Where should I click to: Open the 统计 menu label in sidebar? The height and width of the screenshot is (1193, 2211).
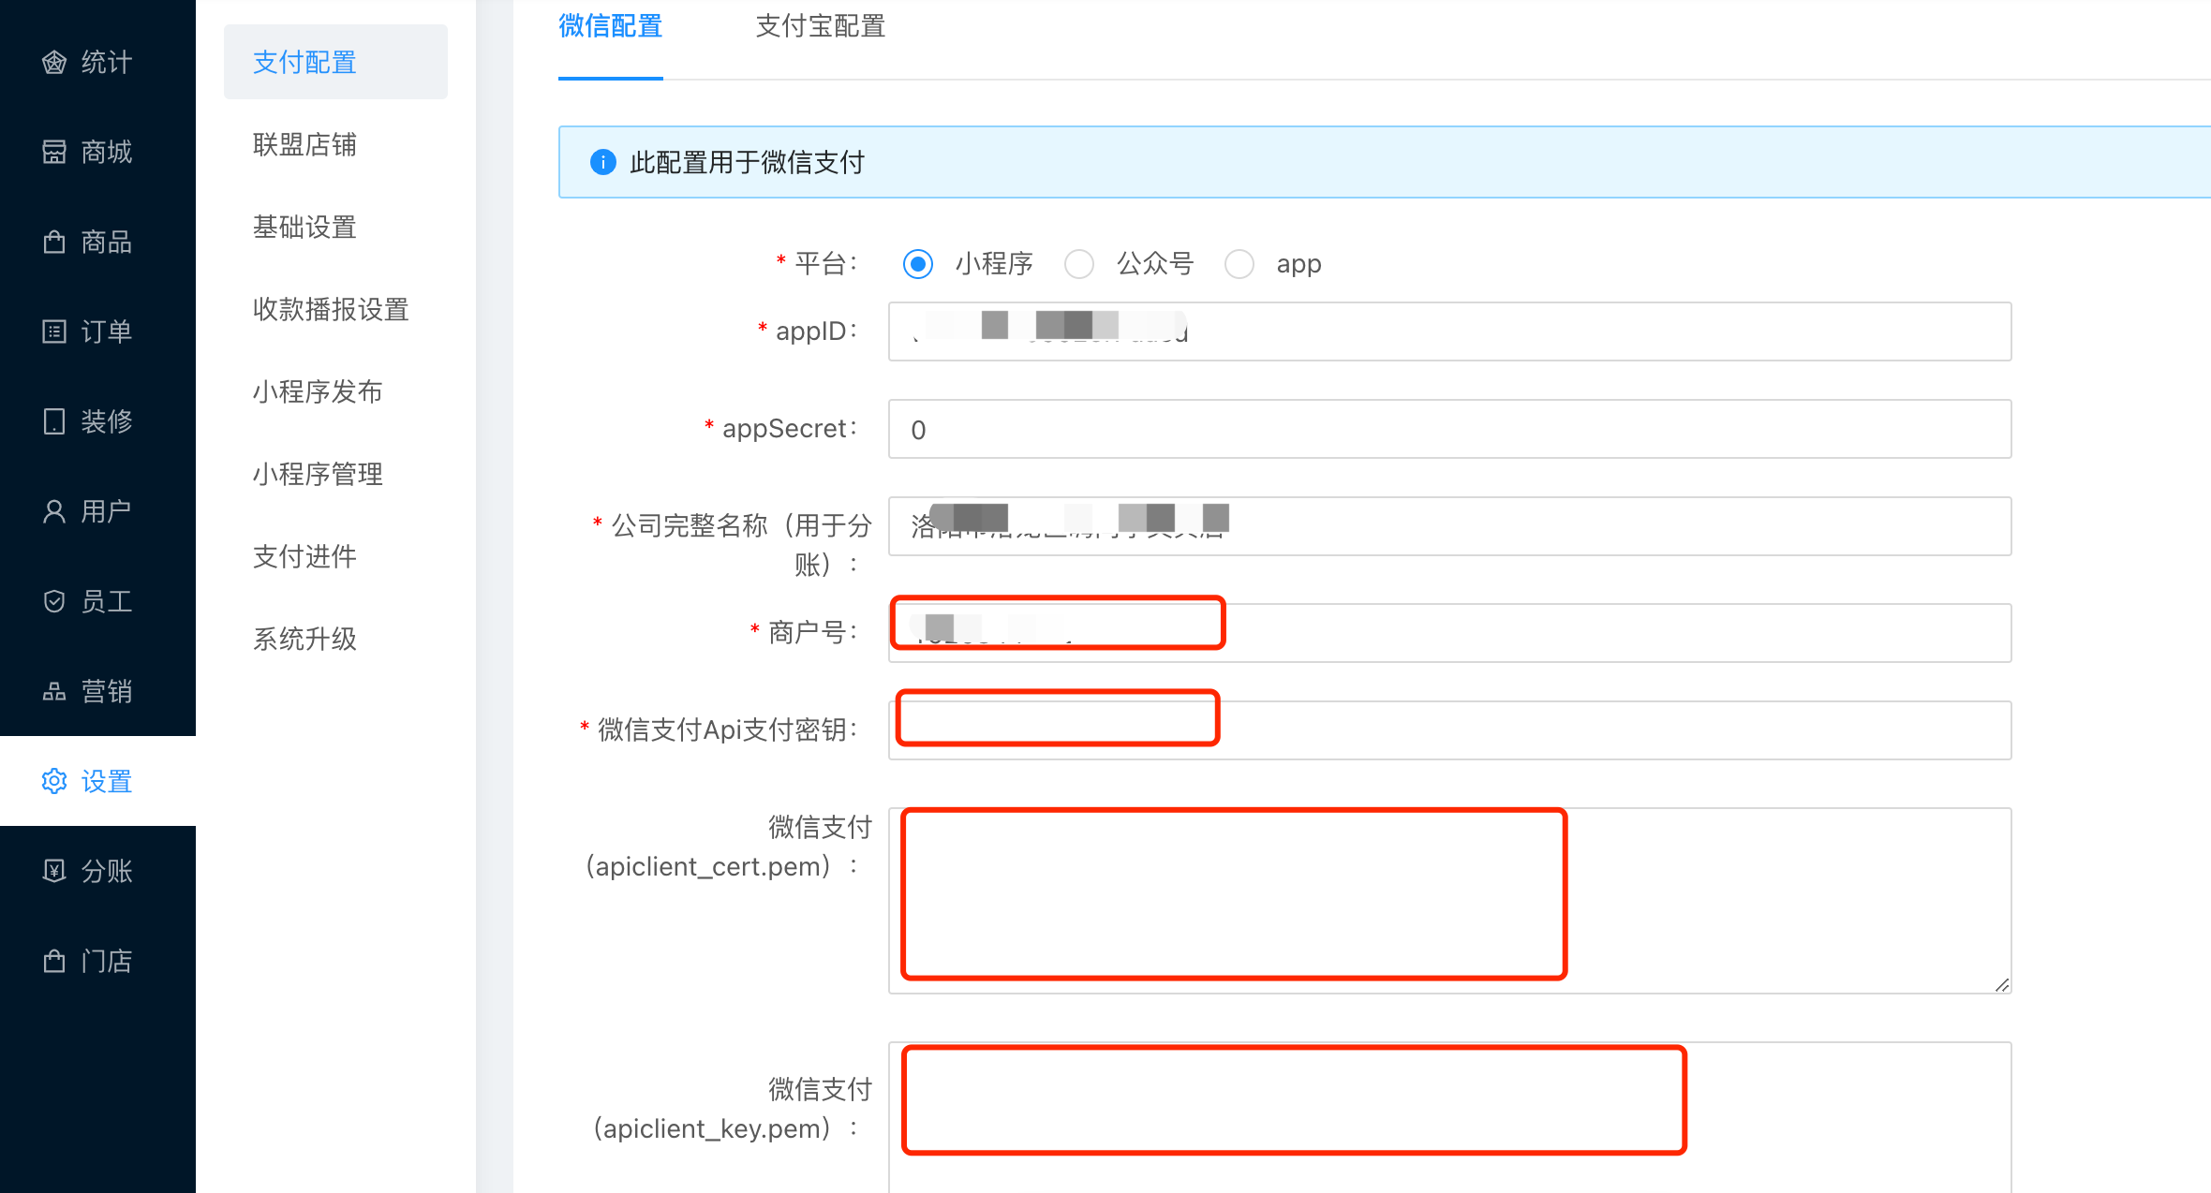(x=107, y=62)
